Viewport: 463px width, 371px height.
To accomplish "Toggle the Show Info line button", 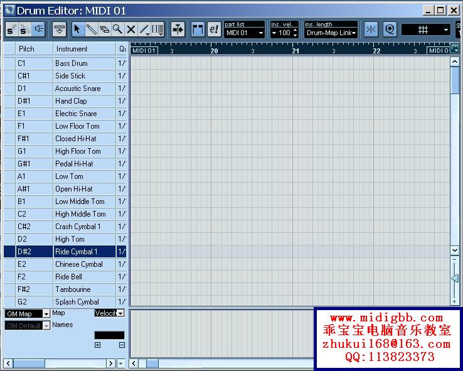I will 60,30.
